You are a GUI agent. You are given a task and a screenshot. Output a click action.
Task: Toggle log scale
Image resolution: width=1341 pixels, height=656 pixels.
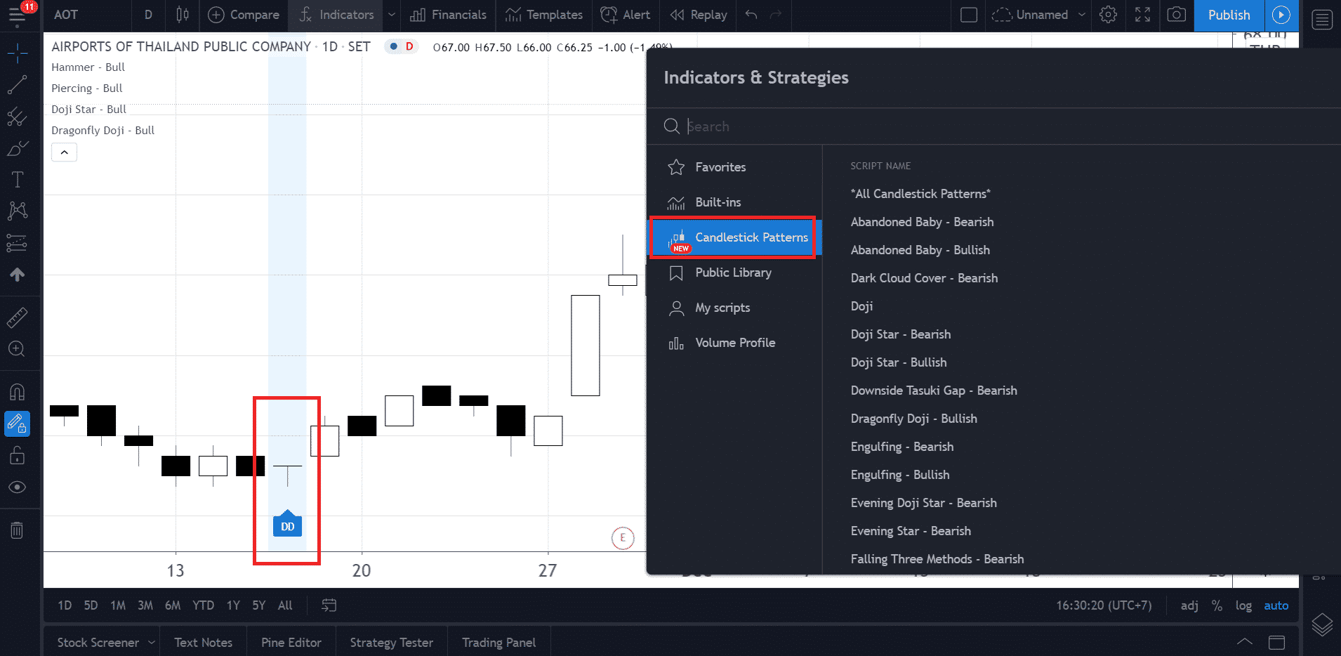point(1243,605)
